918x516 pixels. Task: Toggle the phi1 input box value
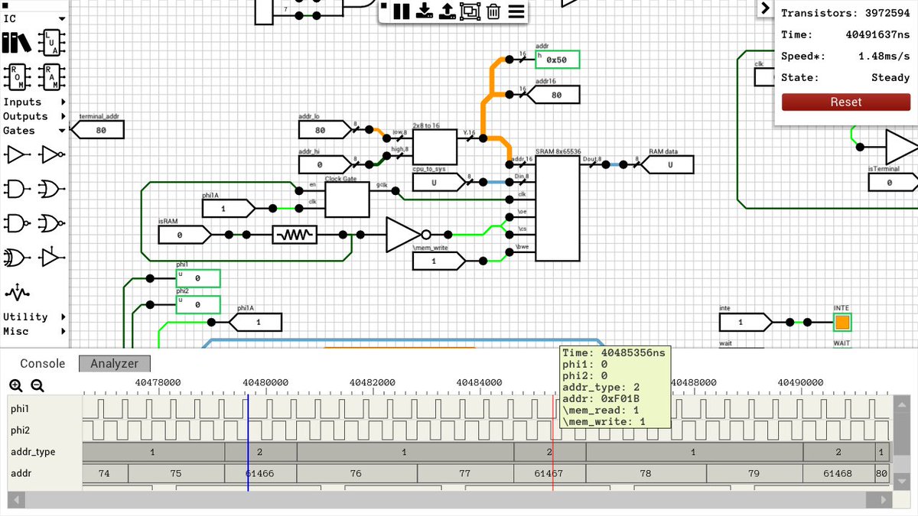point(198,278)
